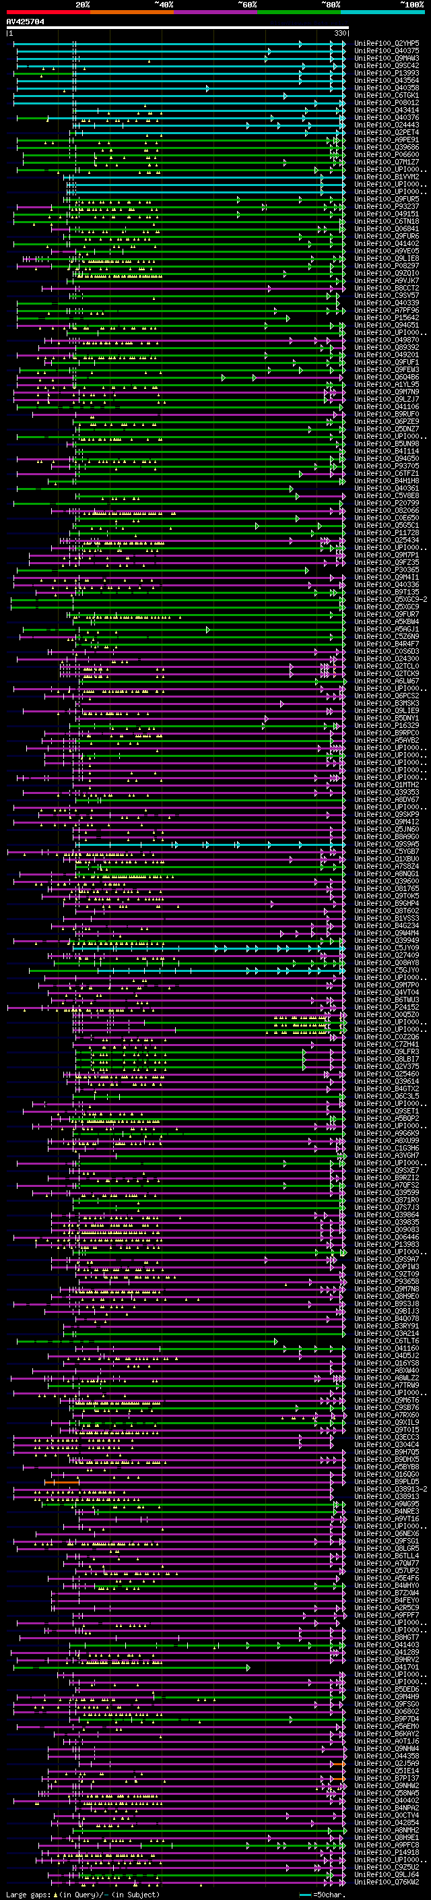The image size is (431, 1900).
Task: Click label UniRef100_Q27409
Action: coord(387,955)
